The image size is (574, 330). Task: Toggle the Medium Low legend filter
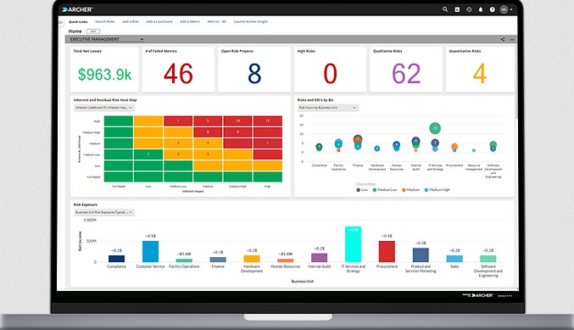point(385,190)
